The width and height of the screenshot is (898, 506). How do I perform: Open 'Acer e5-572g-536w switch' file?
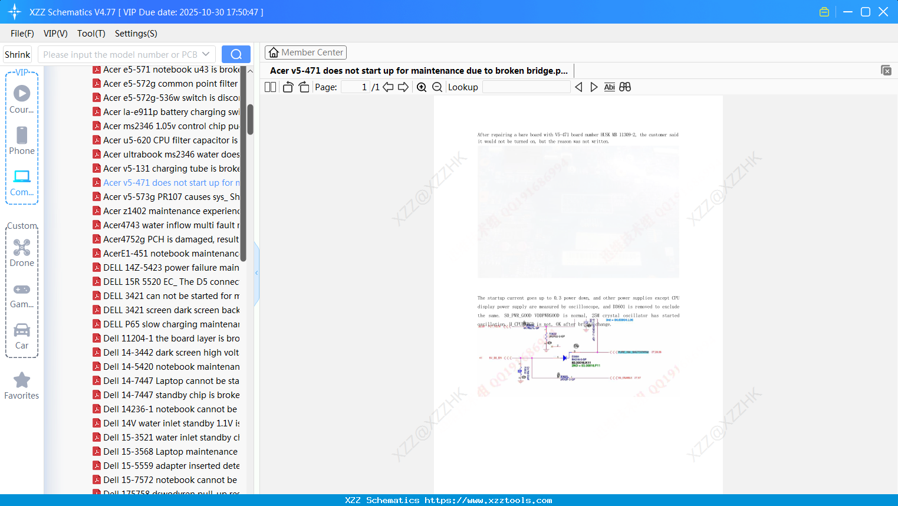(166, 98)
